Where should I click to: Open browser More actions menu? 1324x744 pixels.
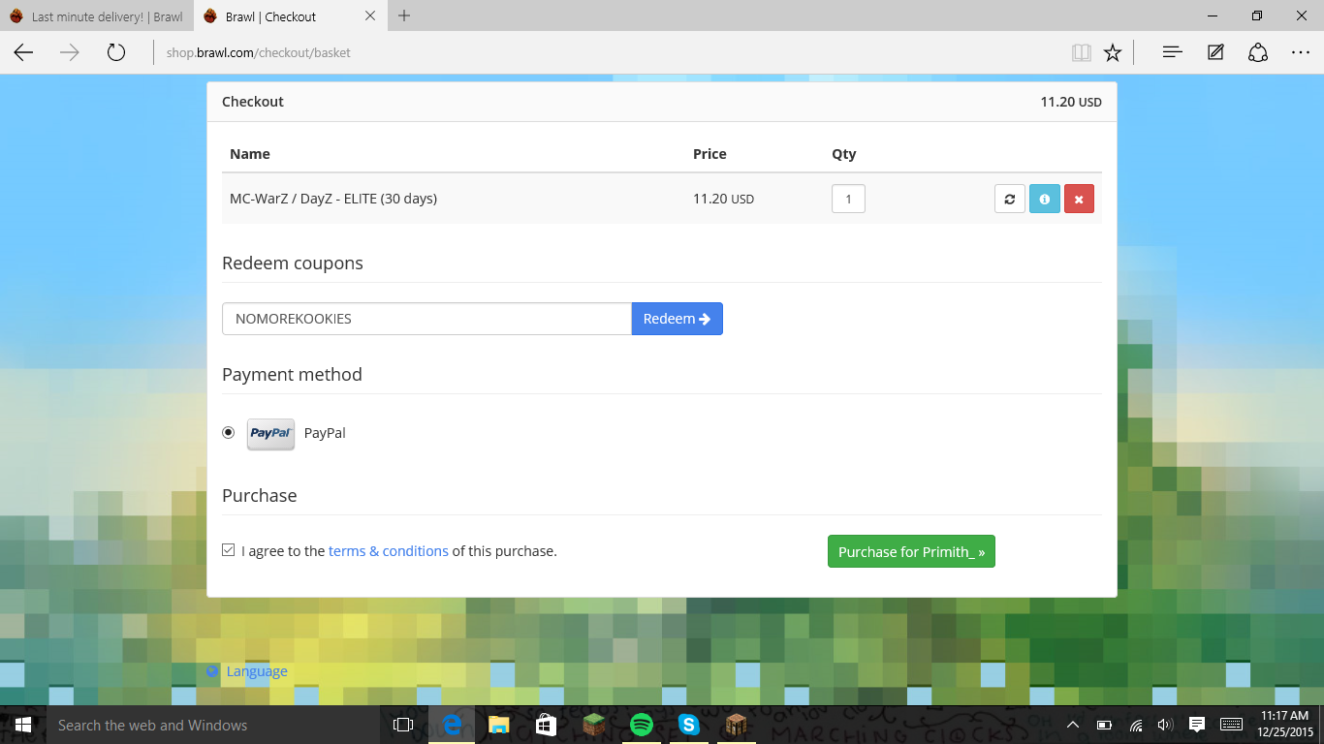(x=1300, y=52)
